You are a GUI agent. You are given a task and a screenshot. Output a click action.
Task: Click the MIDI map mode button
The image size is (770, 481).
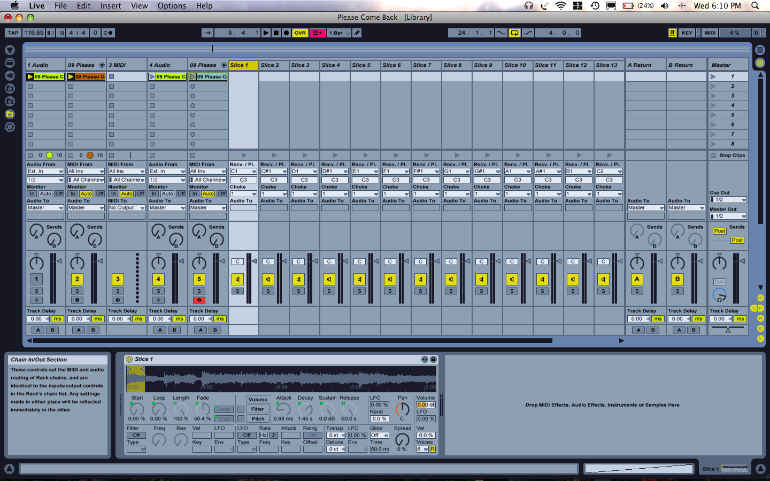pyautogui.click(x=710, y=33)
